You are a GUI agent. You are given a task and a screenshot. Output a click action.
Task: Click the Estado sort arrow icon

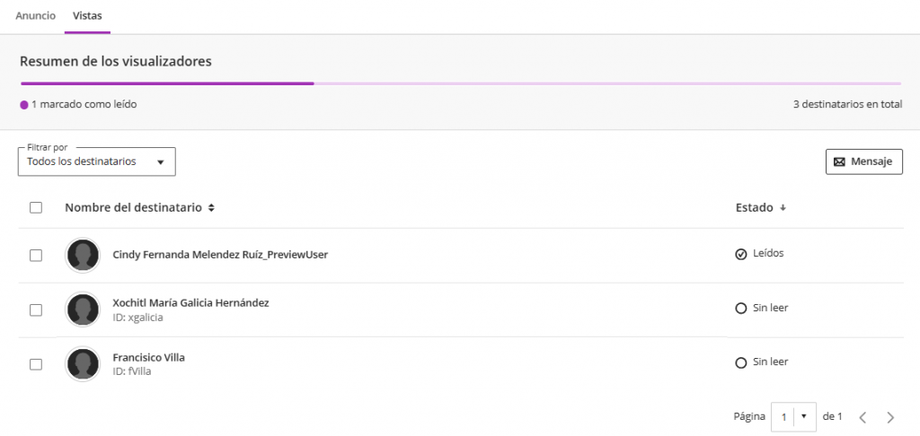point(783,208)
